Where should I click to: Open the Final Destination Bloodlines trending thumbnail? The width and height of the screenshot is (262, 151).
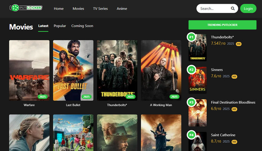[198, 113]
